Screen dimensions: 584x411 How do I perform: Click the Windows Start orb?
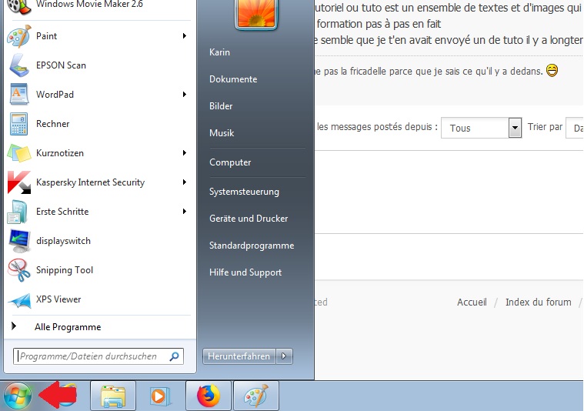click(17, 396)
